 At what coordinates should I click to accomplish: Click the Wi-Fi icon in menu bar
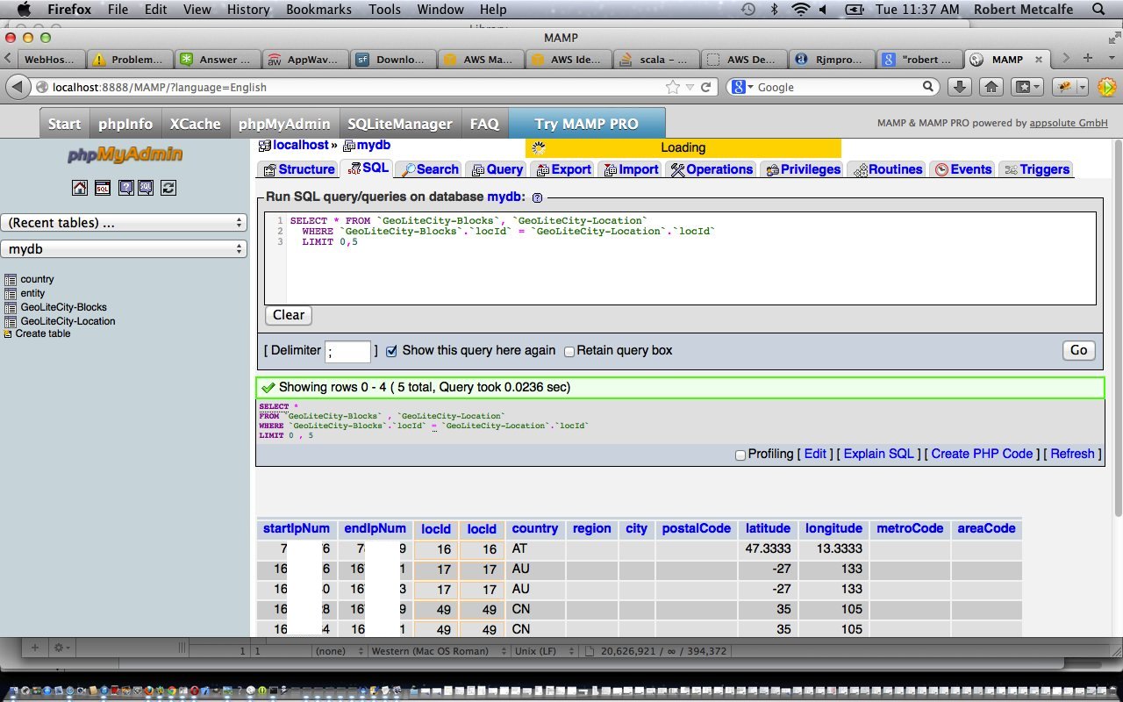pos(800,10)
